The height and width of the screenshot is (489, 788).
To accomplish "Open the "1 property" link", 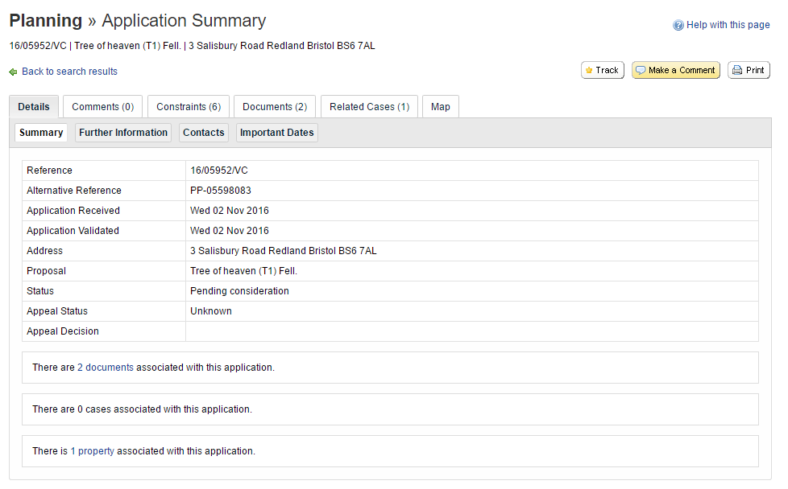I will tap(93, 451).
